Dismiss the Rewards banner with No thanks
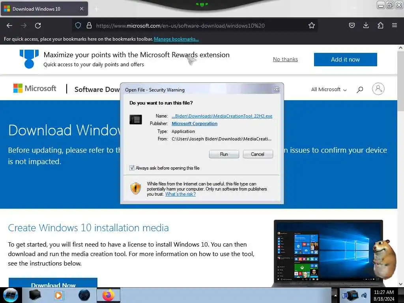This screenshot has width=404, height=303. 285,60
